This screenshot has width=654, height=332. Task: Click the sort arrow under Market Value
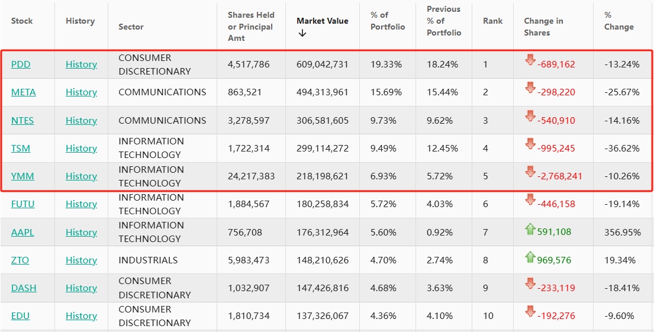[302, 33]
